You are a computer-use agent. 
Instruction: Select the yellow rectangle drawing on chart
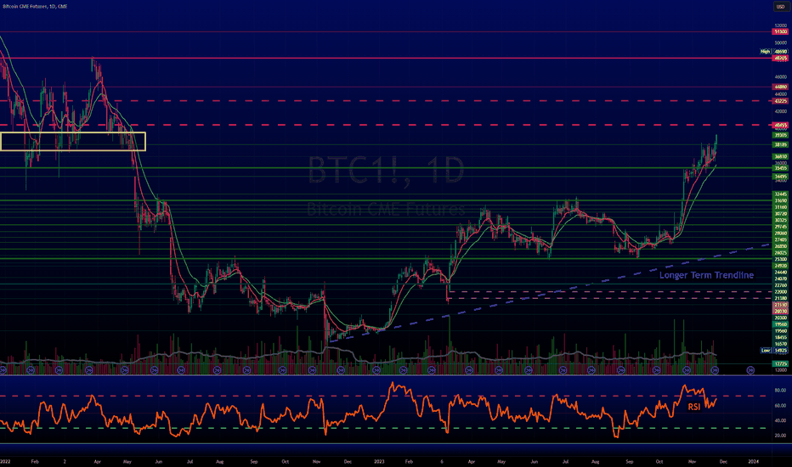coord(73,141)
